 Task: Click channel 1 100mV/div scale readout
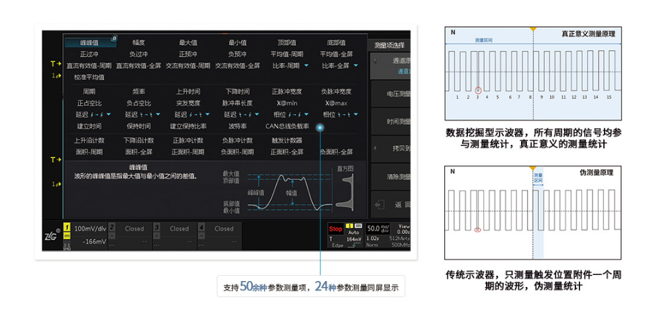pyautogui.click(x=90, y=228)
